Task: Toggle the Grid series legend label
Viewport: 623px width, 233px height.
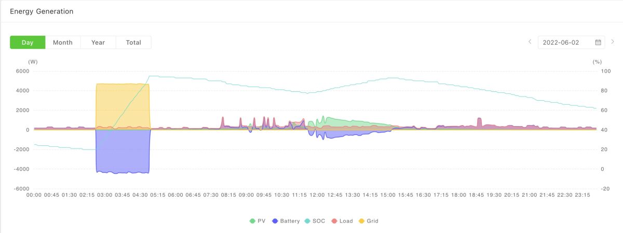Action: click(x=372, y=221)
